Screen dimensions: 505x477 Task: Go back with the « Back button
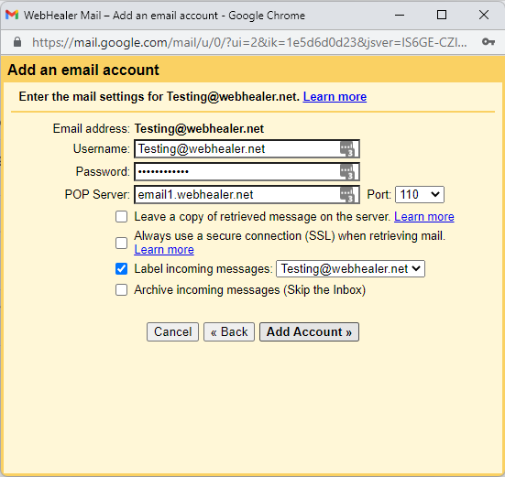coord(229,332)
